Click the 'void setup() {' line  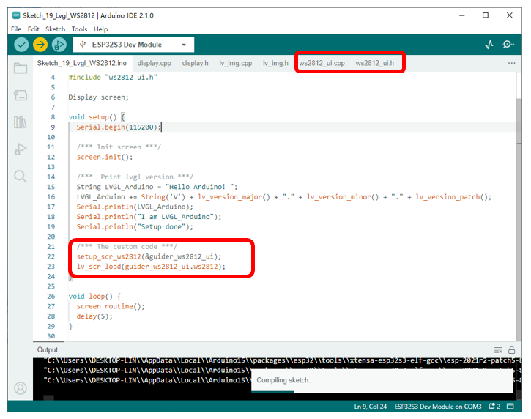click(97, 117)
